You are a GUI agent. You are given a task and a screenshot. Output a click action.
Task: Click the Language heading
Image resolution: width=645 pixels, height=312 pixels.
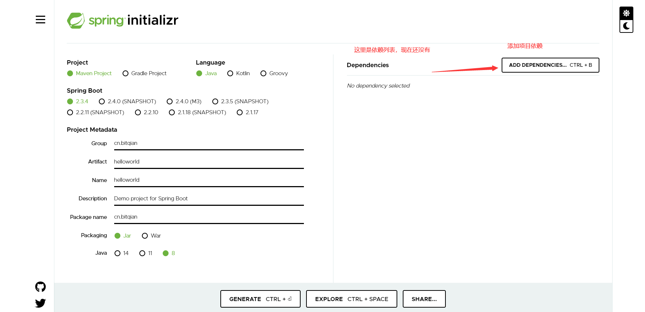point(211,62)
